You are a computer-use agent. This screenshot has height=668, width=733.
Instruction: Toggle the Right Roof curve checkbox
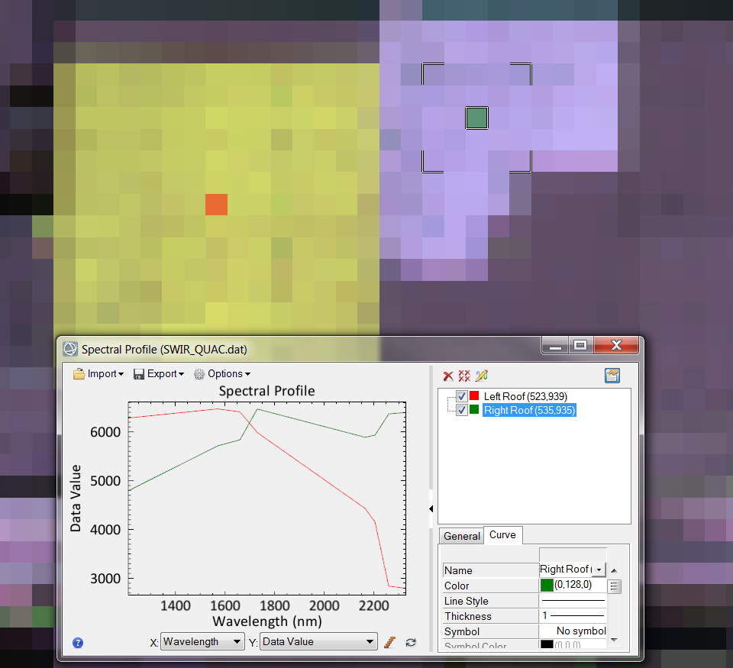462,410
